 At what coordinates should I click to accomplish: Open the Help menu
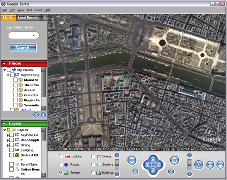point(47,10)
